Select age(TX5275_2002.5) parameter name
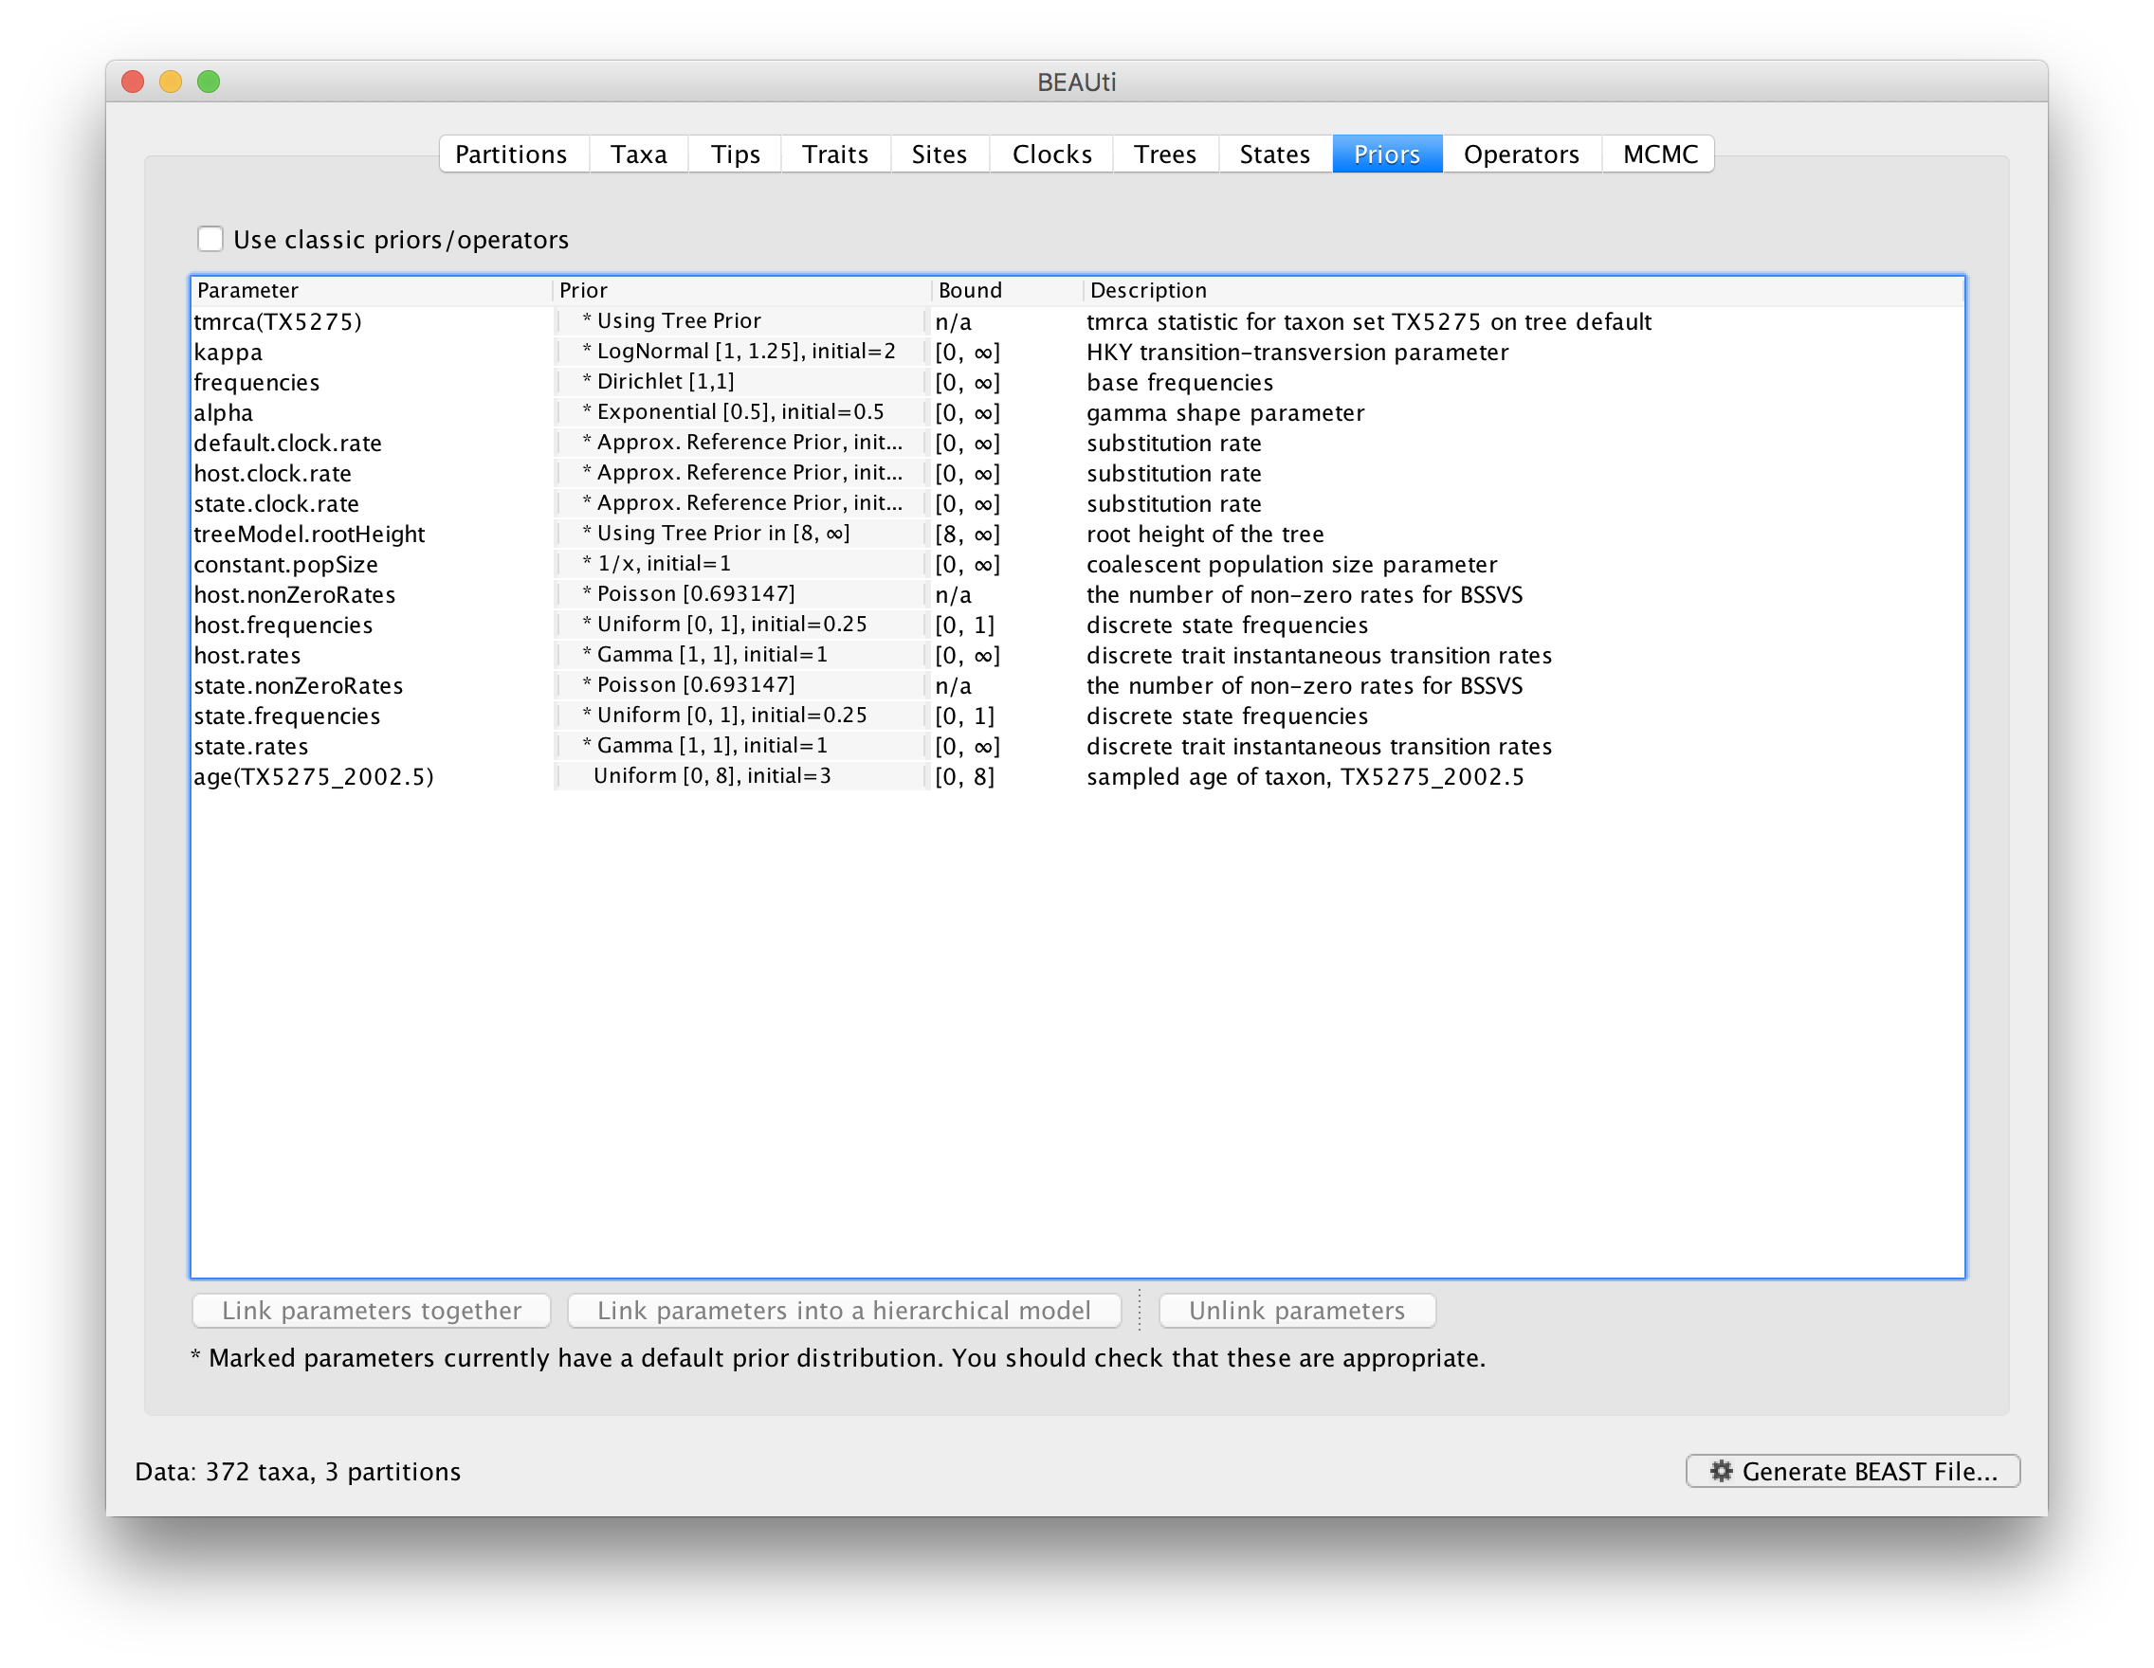The width and height of the screenshot is (2154, 1668). click(314, 778)
